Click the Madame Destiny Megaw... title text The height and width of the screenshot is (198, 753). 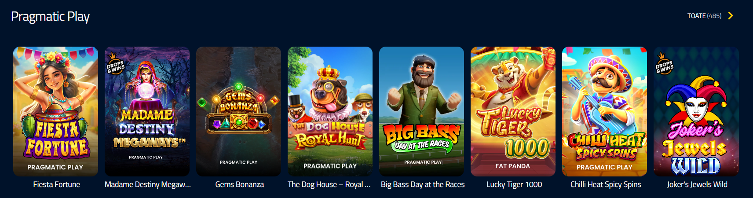(148, 184)
